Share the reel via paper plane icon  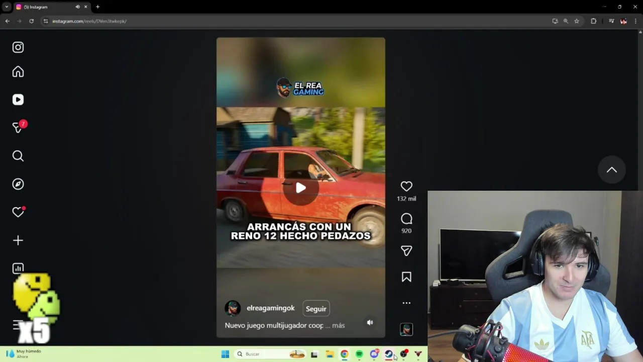pyautogui.click(x=406, y=250)
